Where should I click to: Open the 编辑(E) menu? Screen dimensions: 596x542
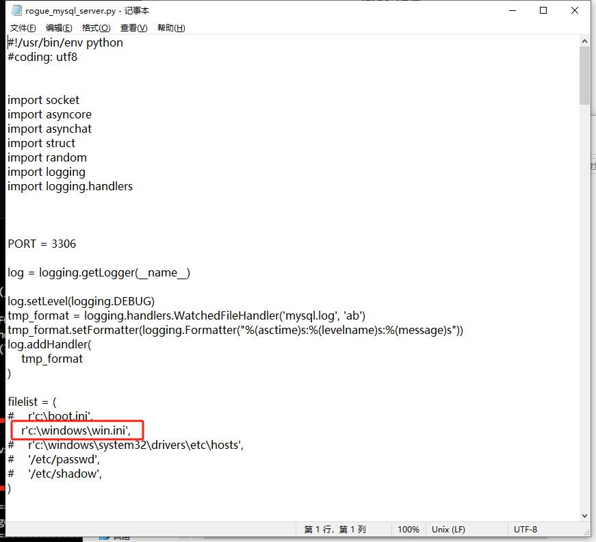[59, 28]
